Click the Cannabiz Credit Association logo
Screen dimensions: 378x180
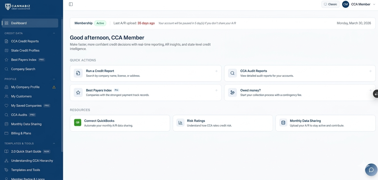click(x=18, y=7)
